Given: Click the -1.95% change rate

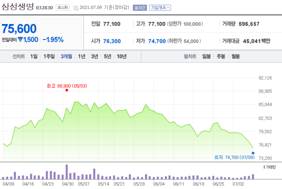Looking at the screenshot, I should [x=53, y=39].
